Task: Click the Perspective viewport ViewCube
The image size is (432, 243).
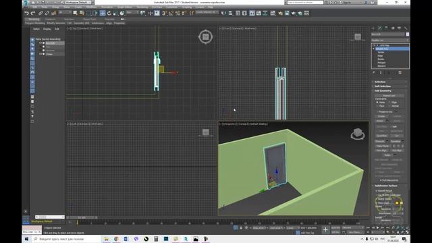Action: [x=358, y=134]
